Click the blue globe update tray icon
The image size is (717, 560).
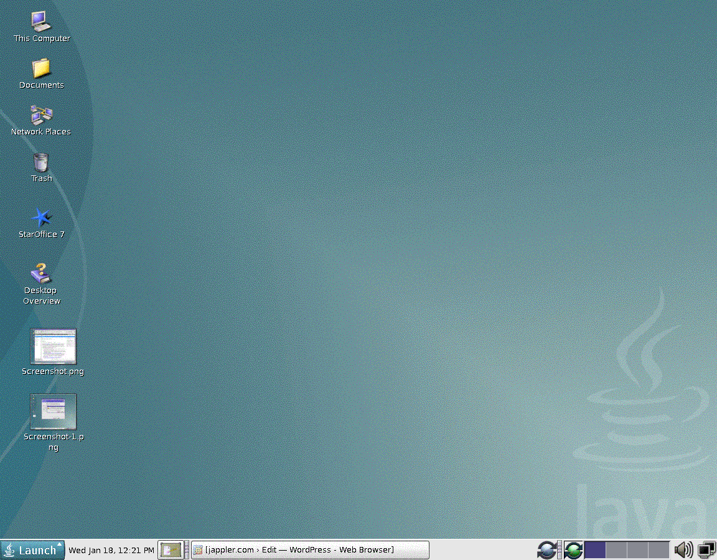pyautogui.click(x=547, y=550)
